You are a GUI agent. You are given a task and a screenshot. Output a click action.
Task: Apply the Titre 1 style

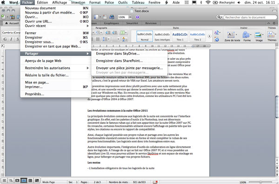pos(179,36)
